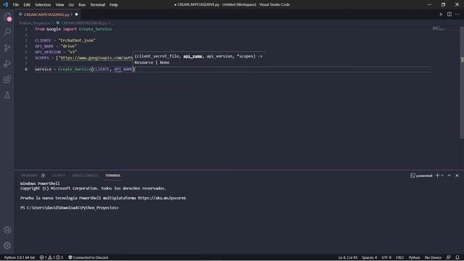
Task: Open the Run menu
Action: click(82, 5)
